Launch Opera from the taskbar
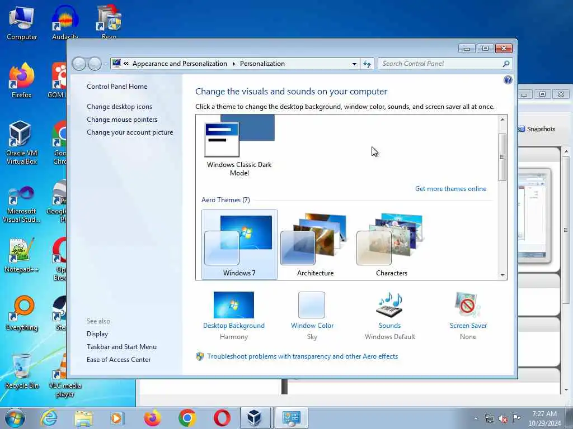The image size is (573, 429). tap(222, 418)
